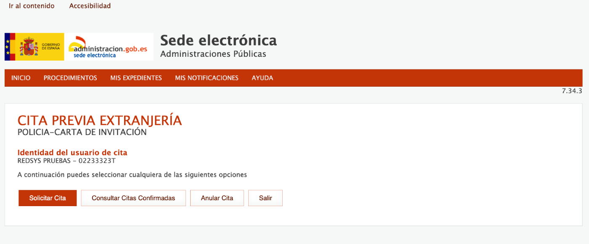Click the version number 7.34.3
Image resolution: width=589 pixels, height=244 pixels.
tap(572, 90)
